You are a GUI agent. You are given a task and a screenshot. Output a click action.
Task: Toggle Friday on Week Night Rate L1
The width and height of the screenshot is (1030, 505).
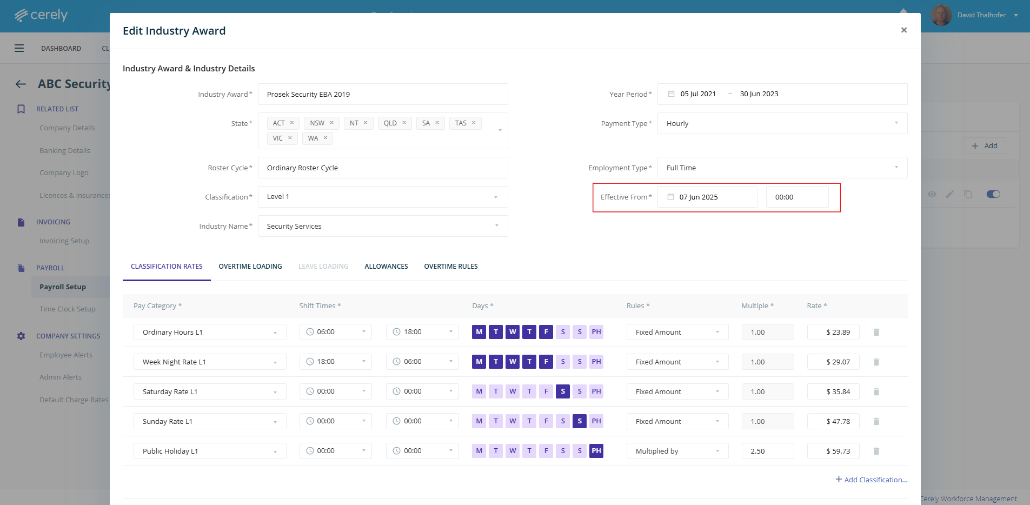(546, 362)
